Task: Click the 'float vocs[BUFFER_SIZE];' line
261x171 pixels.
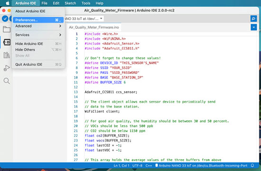Action: (108, 140)
